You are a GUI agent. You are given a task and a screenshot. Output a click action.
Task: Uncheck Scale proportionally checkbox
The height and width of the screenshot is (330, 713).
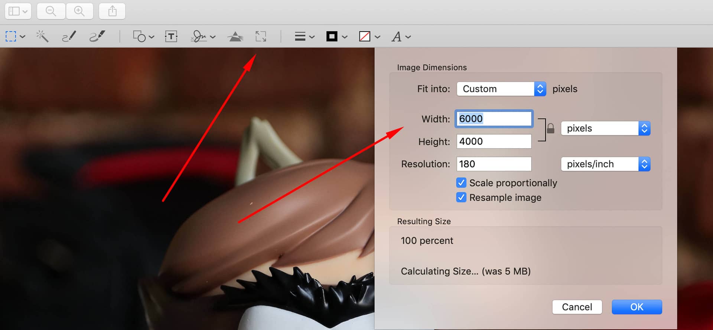tap(461, 183)
